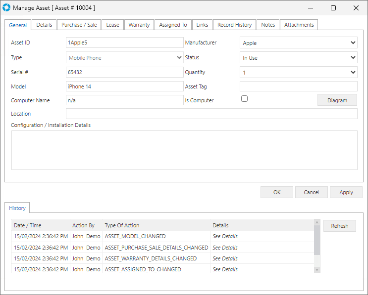Screen dimensions: 368x295
Task: Click the Apply button
Action: click(346, 192)
